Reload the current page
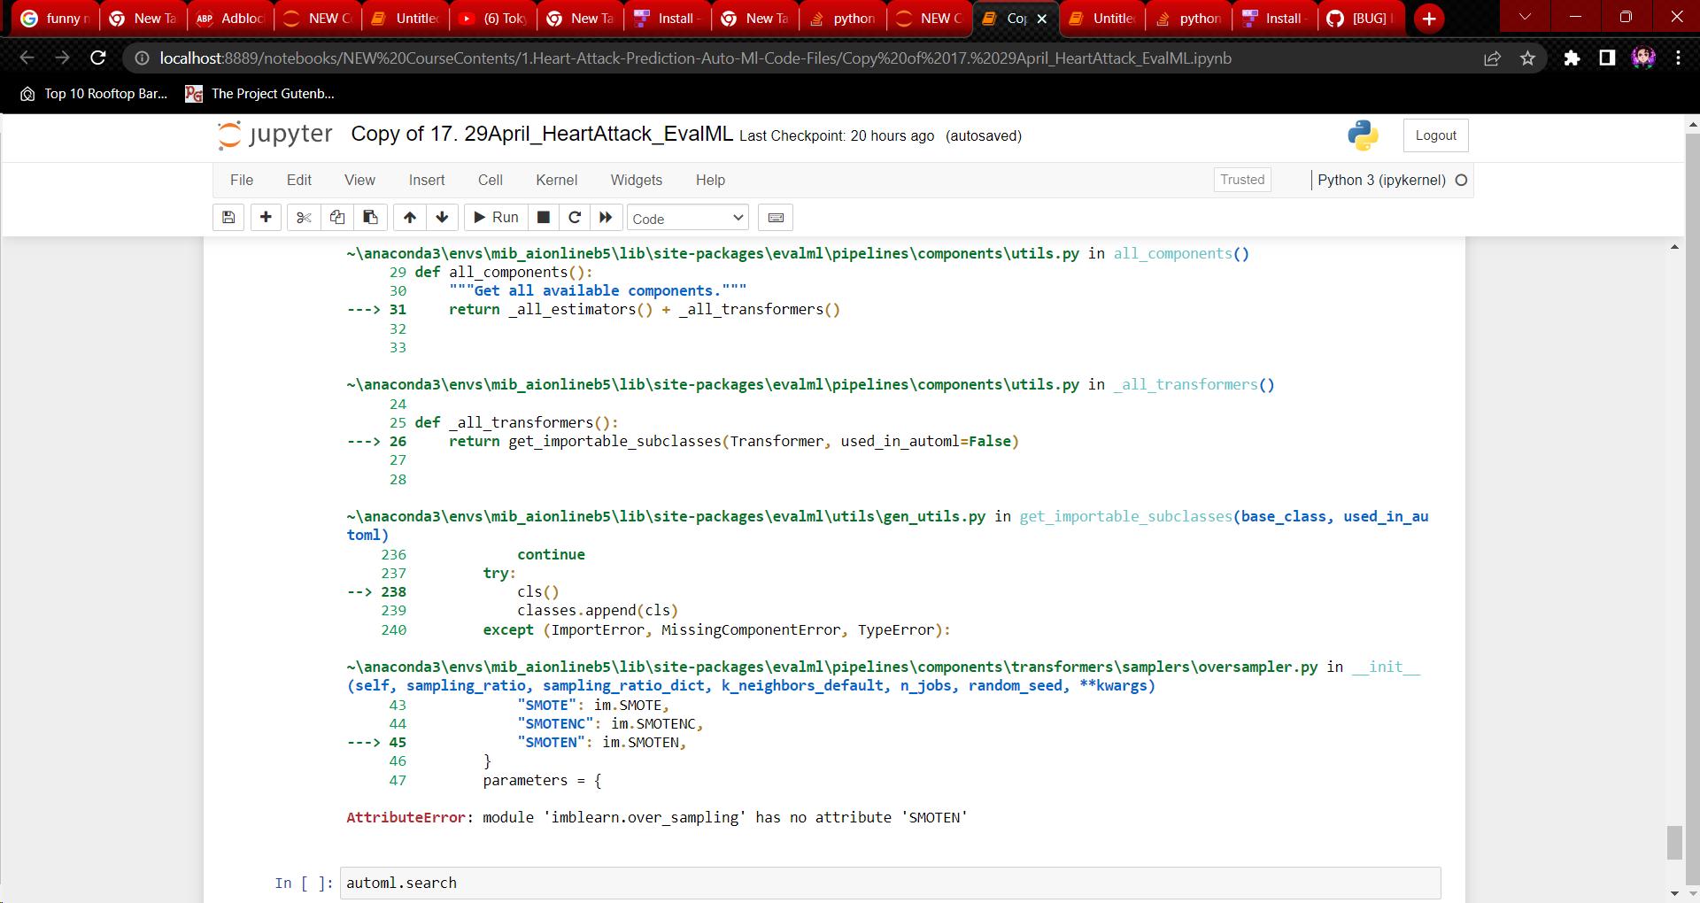The width and height of the screenshot is (1700, 903). coord(98,58)
